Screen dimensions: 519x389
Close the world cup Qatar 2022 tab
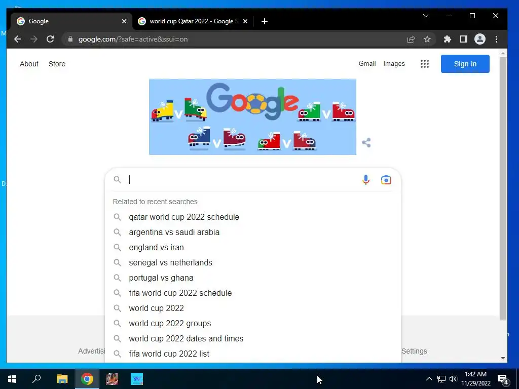pyautogui.click(x=245, y=21)
